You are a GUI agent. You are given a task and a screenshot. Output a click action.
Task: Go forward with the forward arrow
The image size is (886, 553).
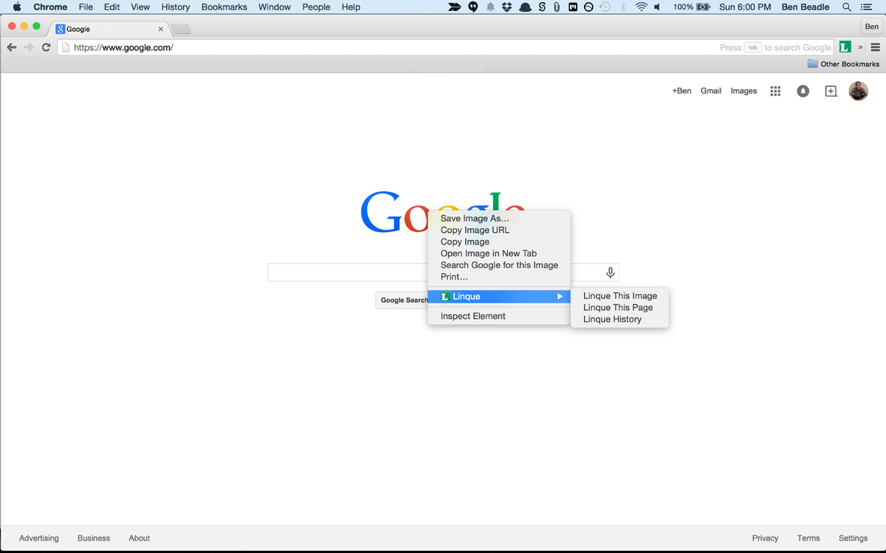click(28, 47)
